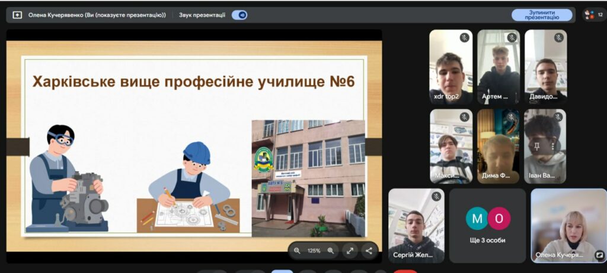Viewport: 607px width, 273px height.
Task: Click the muted mic icon on Давидо tile
Action: [558, 38]
